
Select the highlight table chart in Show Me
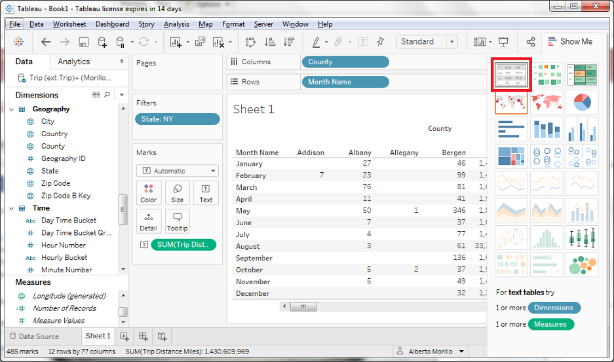tap(583, 75)
